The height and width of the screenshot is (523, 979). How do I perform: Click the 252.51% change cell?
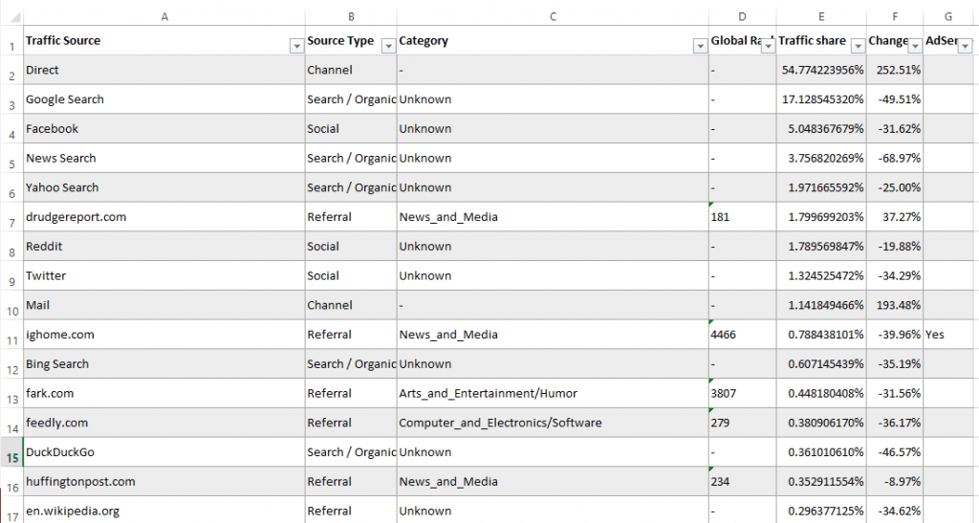[895, 70]
